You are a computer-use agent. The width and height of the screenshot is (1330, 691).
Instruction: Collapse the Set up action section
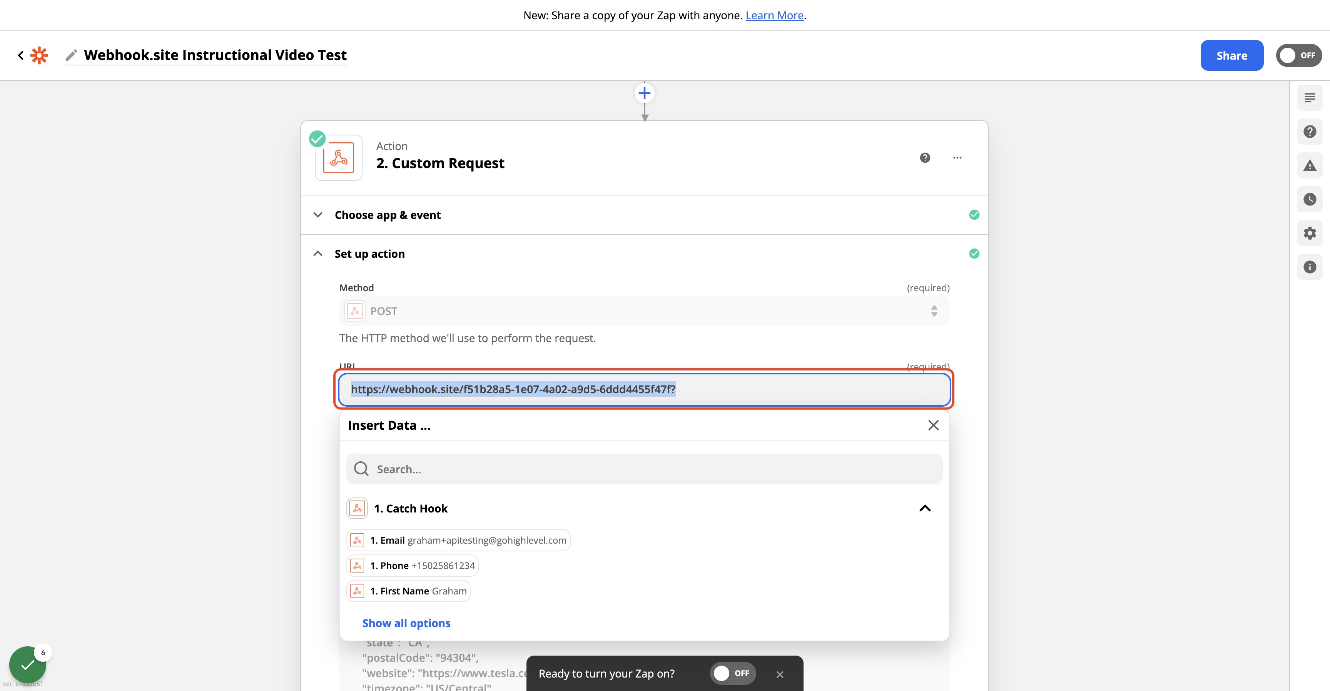[644, 254]
